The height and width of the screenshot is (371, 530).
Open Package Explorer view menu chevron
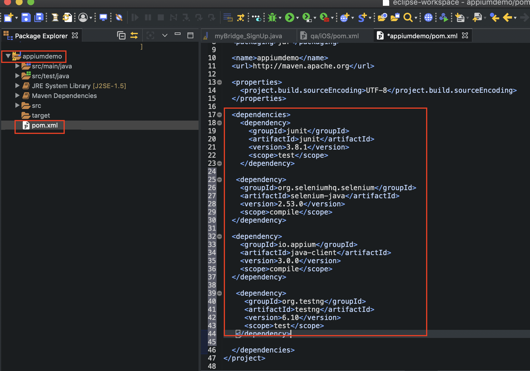point(165,35)
